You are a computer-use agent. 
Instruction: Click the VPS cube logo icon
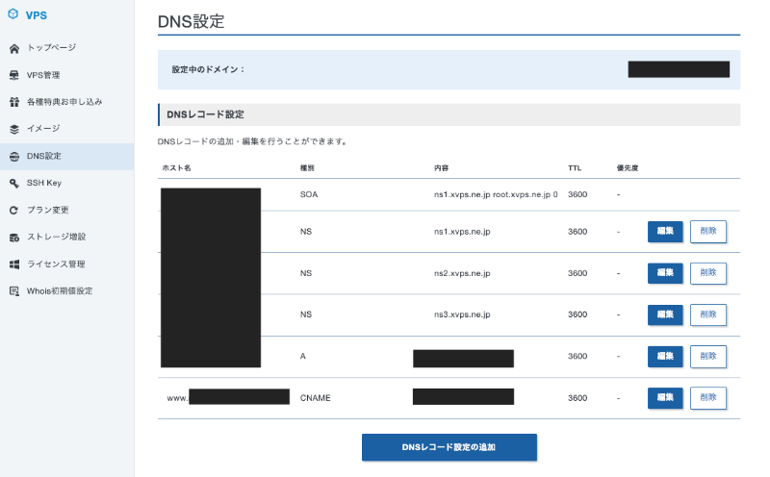point(13,17)
